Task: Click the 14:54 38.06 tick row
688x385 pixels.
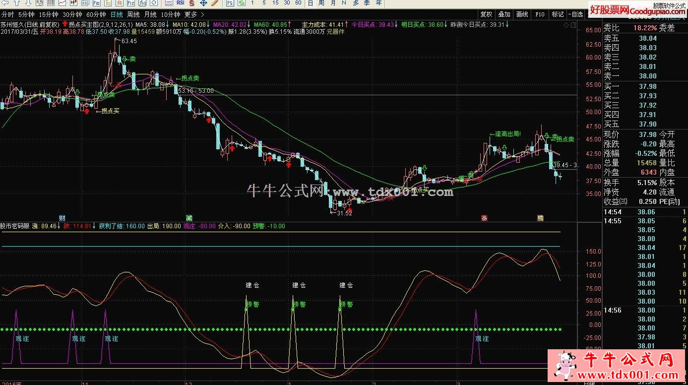Action: (x=645, y=212)
